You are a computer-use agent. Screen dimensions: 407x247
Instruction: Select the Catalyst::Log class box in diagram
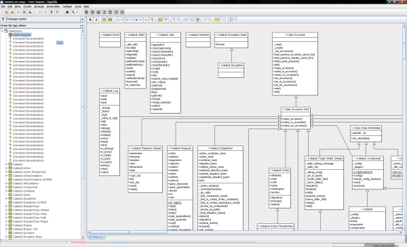coord(109,132)
